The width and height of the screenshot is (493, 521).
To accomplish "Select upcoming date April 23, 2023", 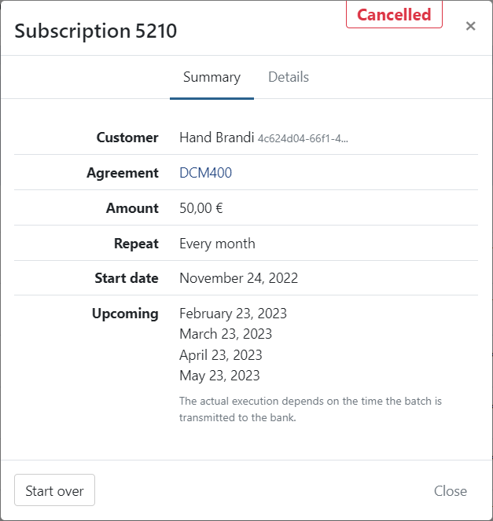I will pyautogui.click(x=221, y=355).
